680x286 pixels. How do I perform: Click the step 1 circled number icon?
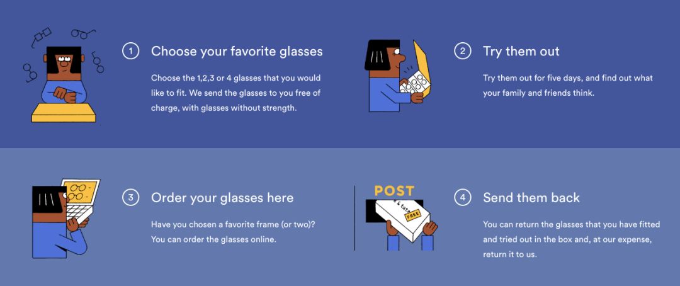[130, 51]
